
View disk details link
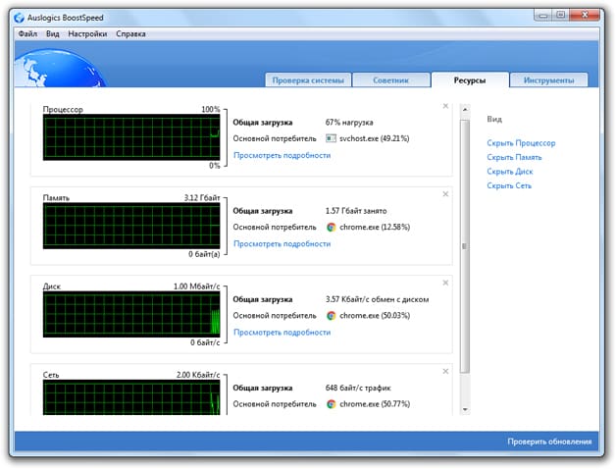pyautogui.click(x=282, y=333)
